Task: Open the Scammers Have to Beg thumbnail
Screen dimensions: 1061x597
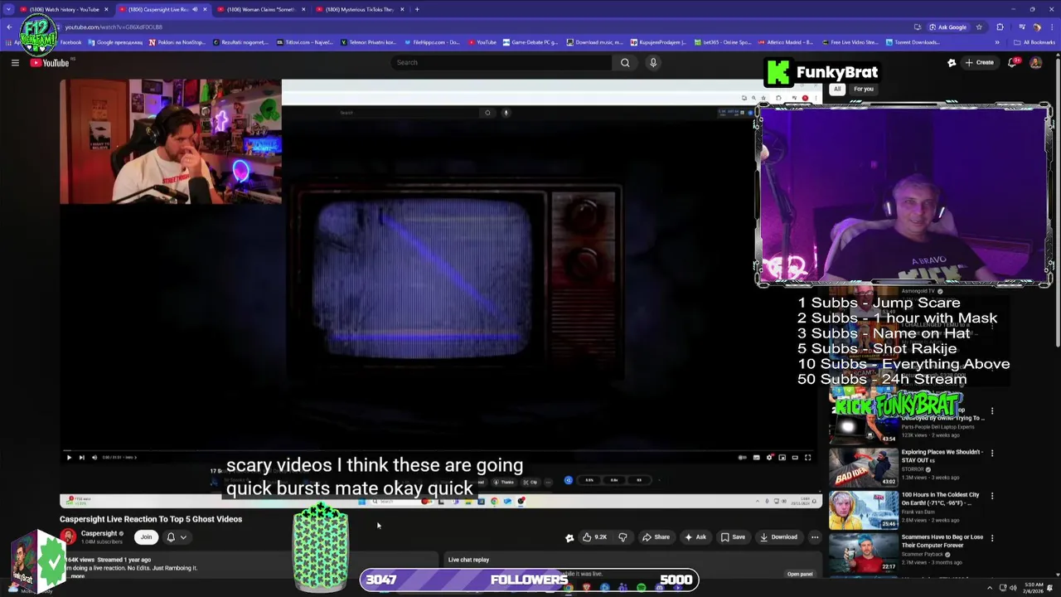Action: [x=863, y=551]
